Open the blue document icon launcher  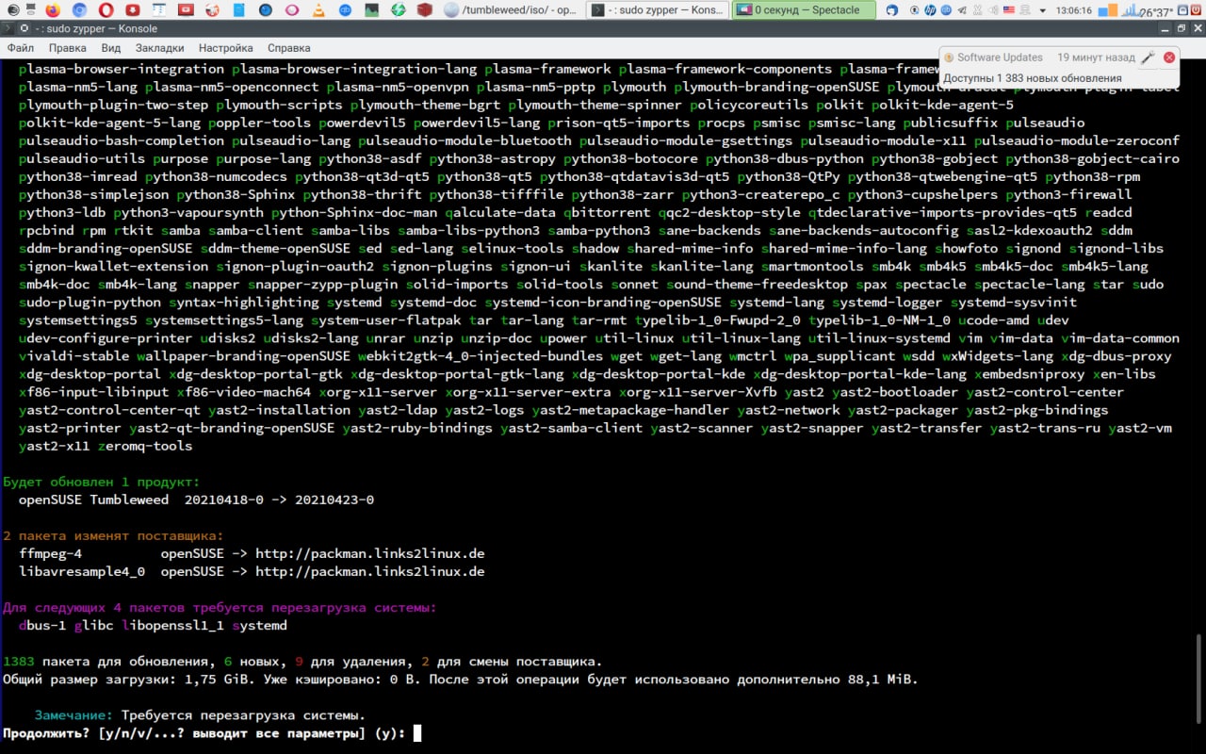click(x=239, y=9)
